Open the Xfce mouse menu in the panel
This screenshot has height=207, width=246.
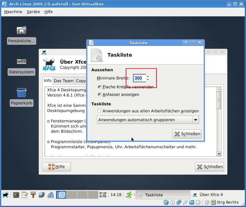pos(5,195)
